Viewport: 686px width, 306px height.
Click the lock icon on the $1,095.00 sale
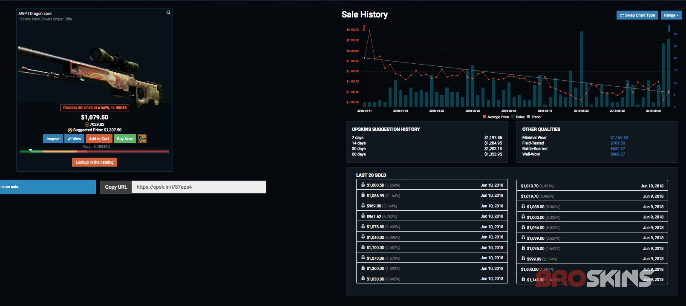(523, 248)
